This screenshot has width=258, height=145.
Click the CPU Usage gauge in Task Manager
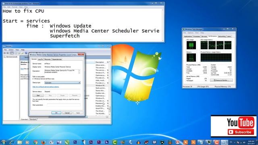coord(191,45)
